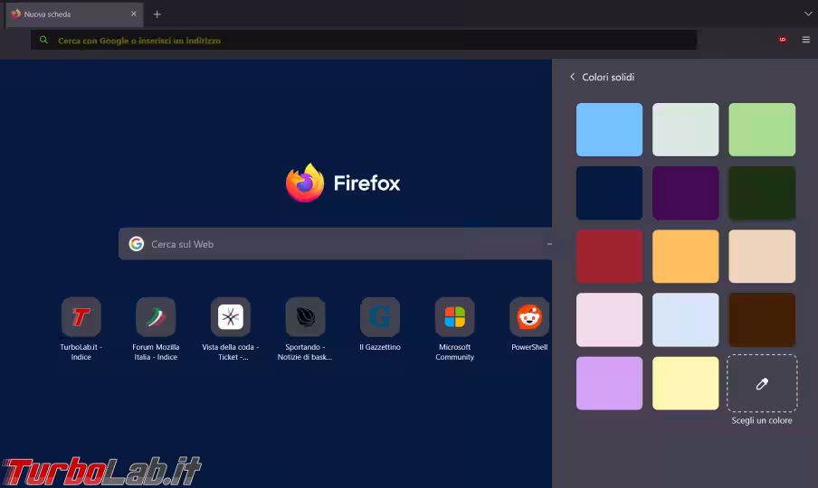Click the uBlock Origin extension icon

tap(782, 40)
